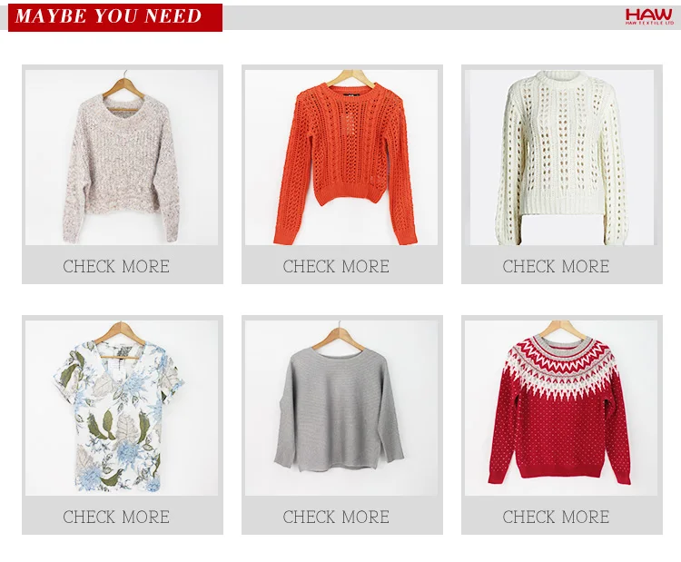Image resolution: width=681 pixels, height=562 pixels.
Task: Click CHECK MORE under the floral top
Action: pos(116,517)
